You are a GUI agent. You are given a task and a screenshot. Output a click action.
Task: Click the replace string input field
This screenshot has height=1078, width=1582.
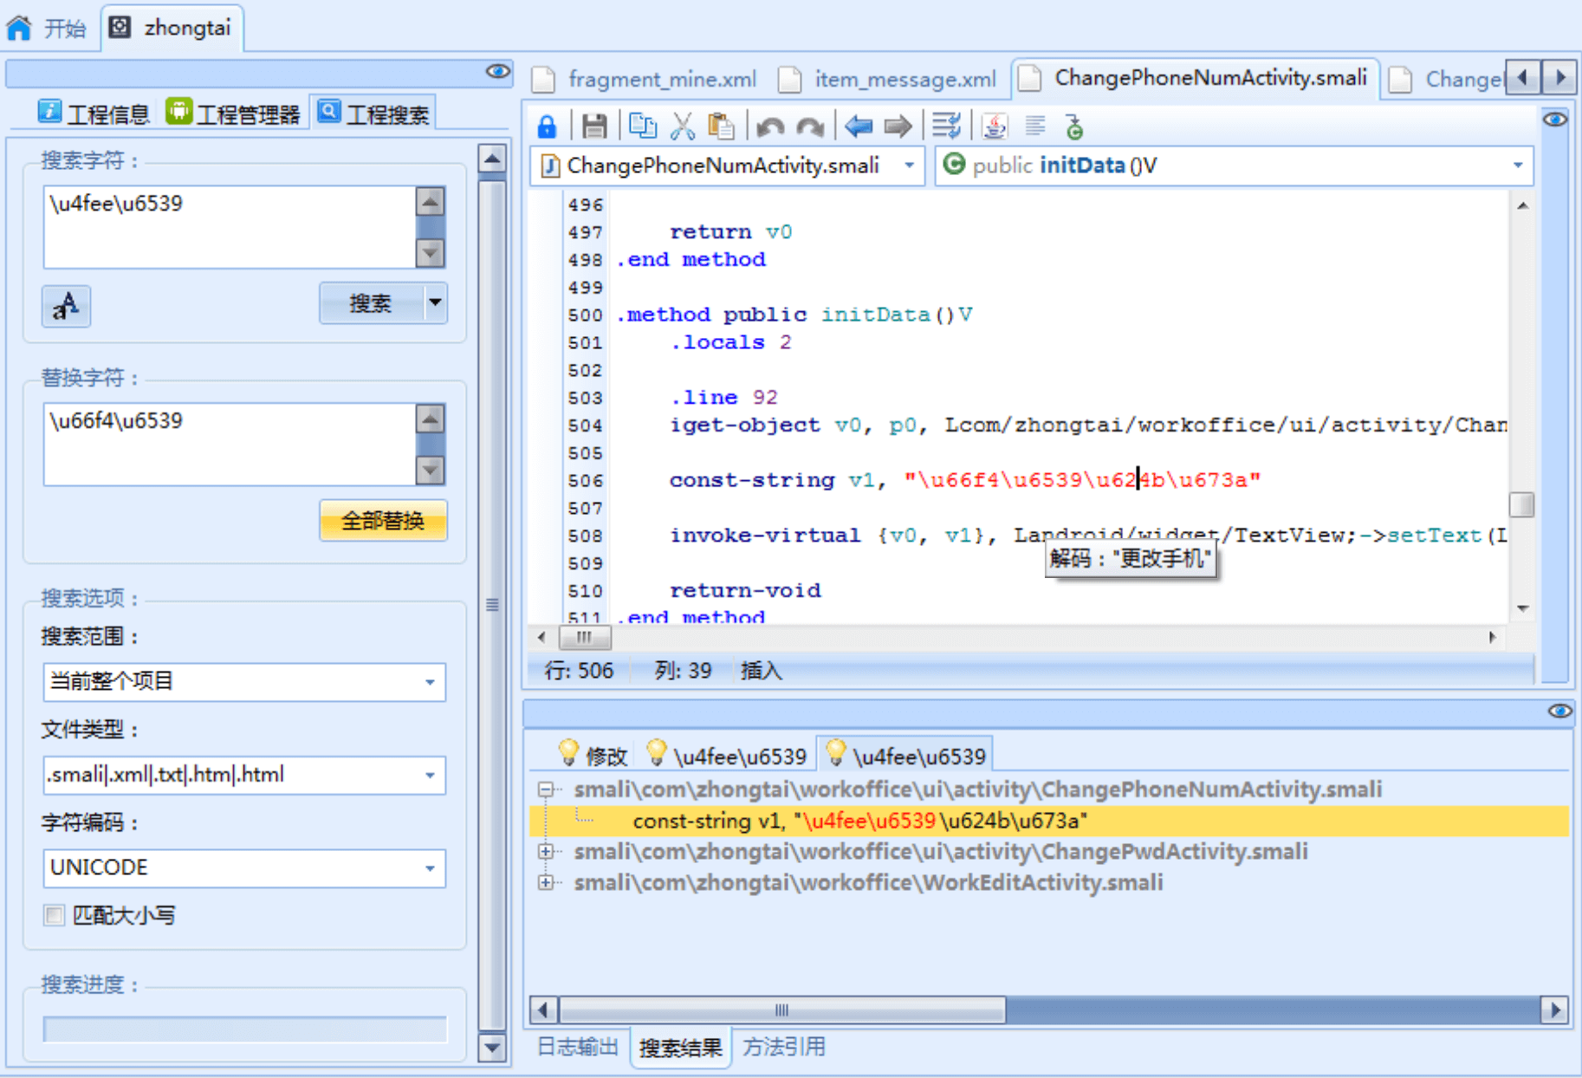pos(230,445)
